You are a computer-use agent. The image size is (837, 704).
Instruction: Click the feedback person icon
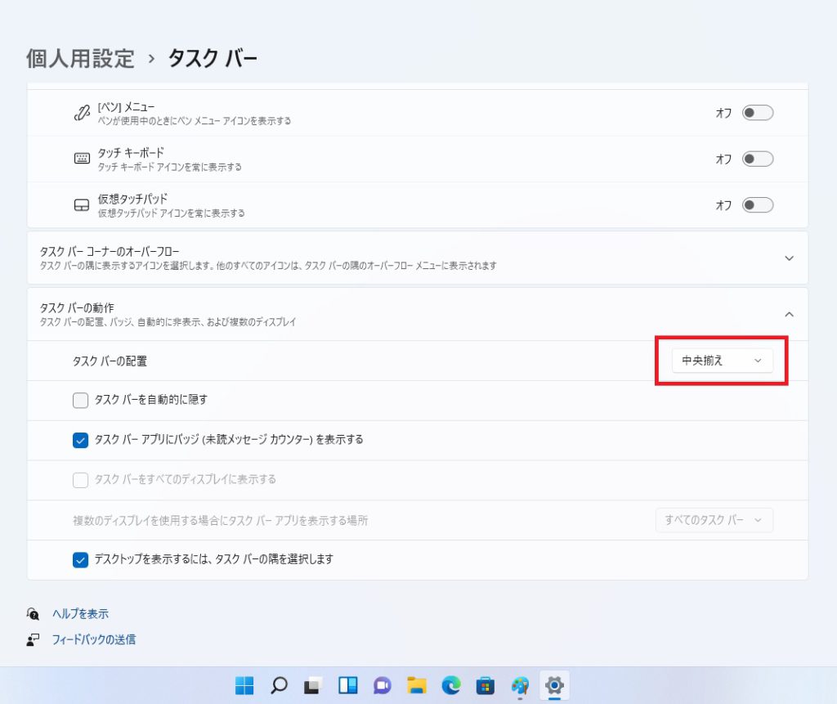pyautogui.click(x=33, y=639)
